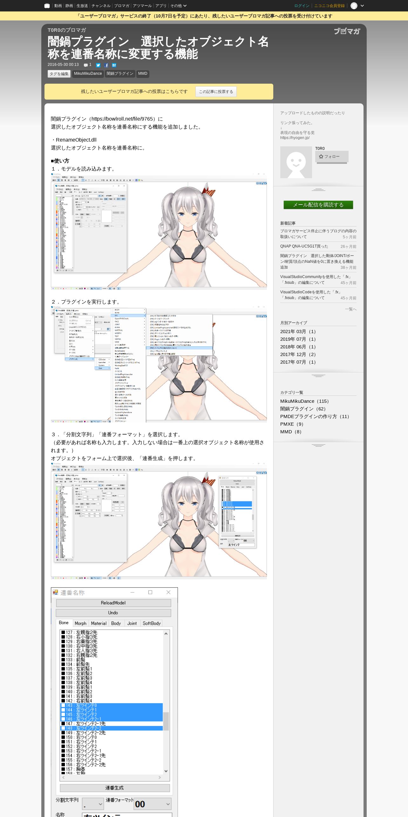This screenshot has height=817, width=408.
Task: Share the article via the Twitter icon
Action: click(x=98, y=65)
